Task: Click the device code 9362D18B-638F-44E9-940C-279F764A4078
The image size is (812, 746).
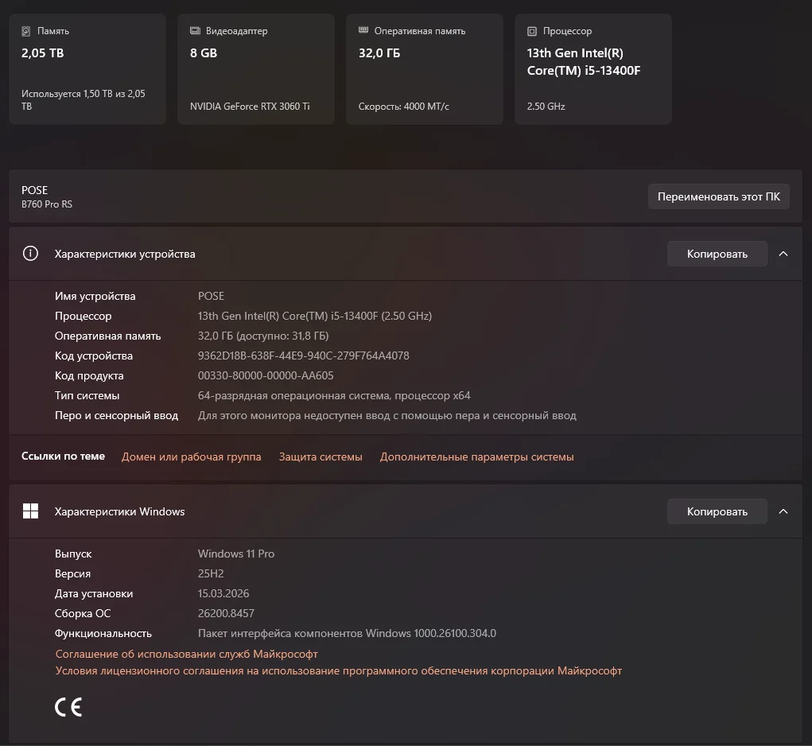Action: [x=304, y=356]
